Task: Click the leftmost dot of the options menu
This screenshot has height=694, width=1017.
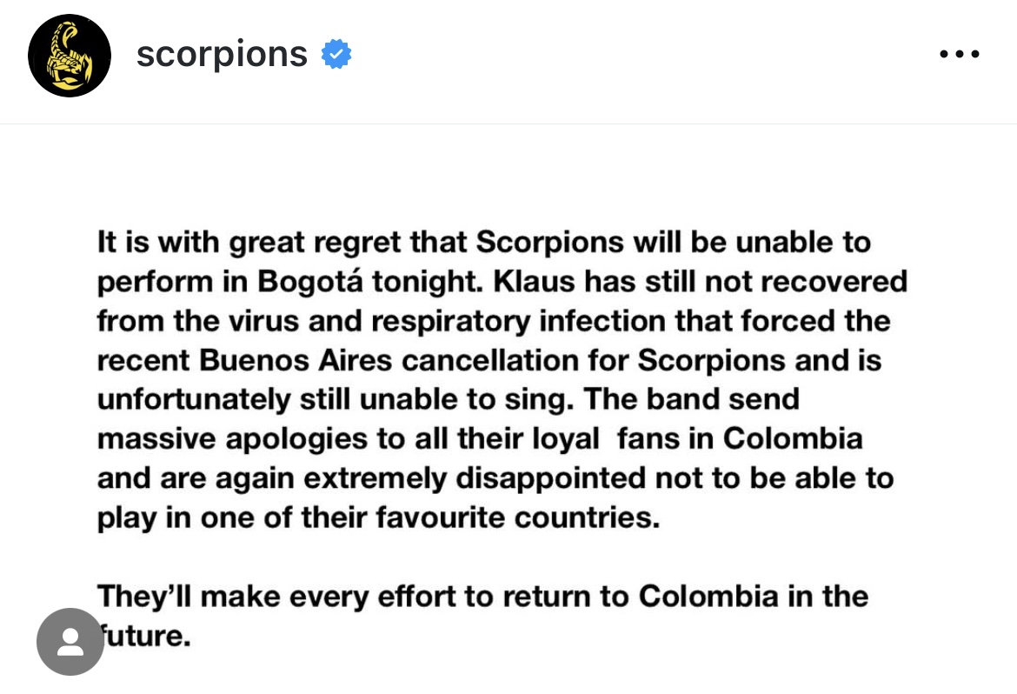Action: tap(944, 54)
